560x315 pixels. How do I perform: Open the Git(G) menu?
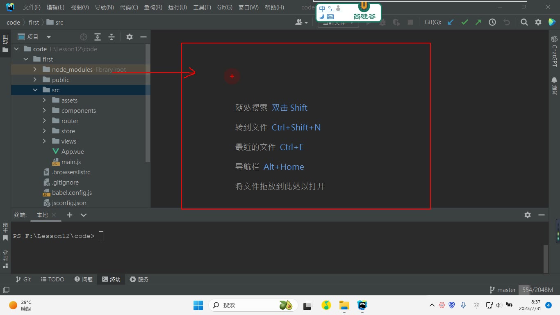[x=225, y=7]
